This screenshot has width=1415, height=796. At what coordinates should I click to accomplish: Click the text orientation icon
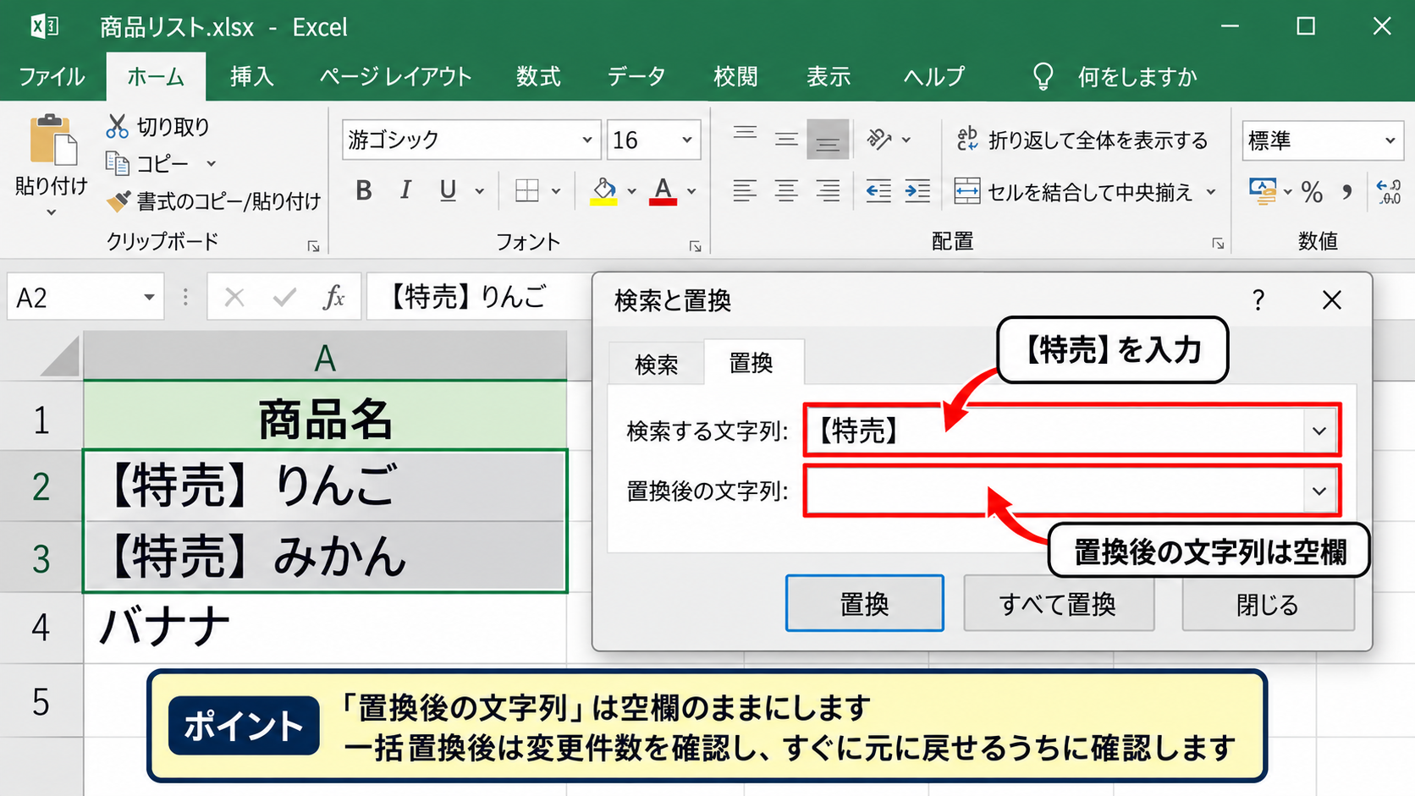pos(880,139)
